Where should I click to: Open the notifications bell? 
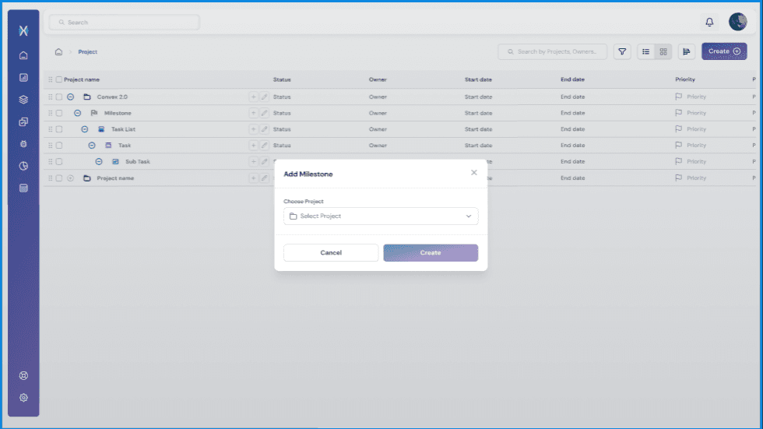pos(709,22)
